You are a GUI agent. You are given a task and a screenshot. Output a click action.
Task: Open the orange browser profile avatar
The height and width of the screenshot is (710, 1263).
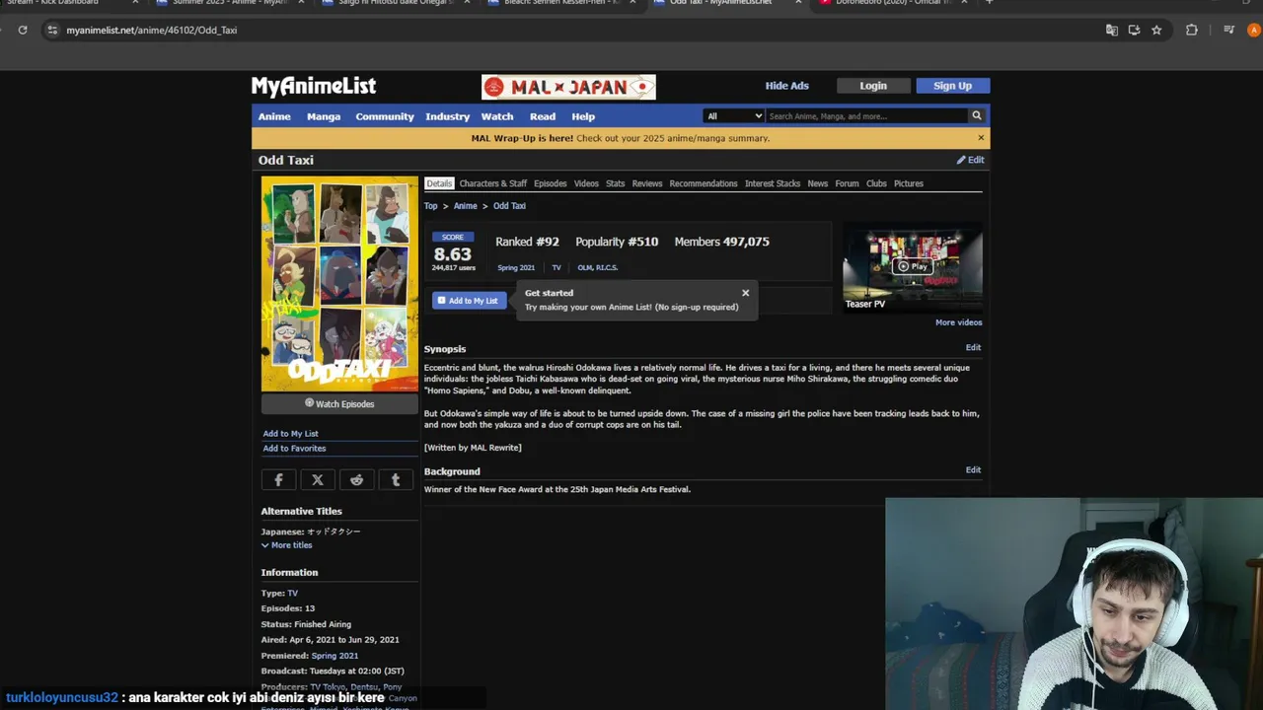[x=1254, y=30]
